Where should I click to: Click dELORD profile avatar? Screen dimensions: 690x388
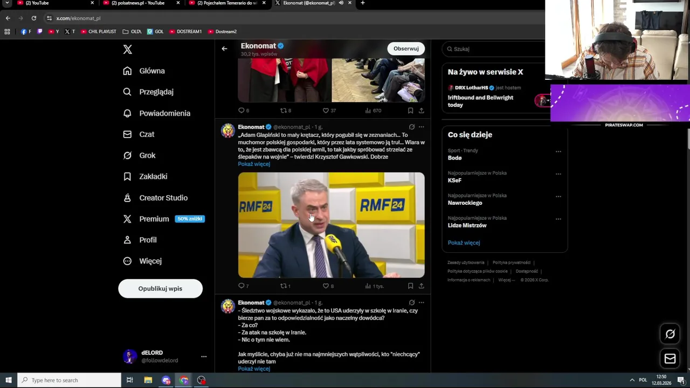point(129,356)
